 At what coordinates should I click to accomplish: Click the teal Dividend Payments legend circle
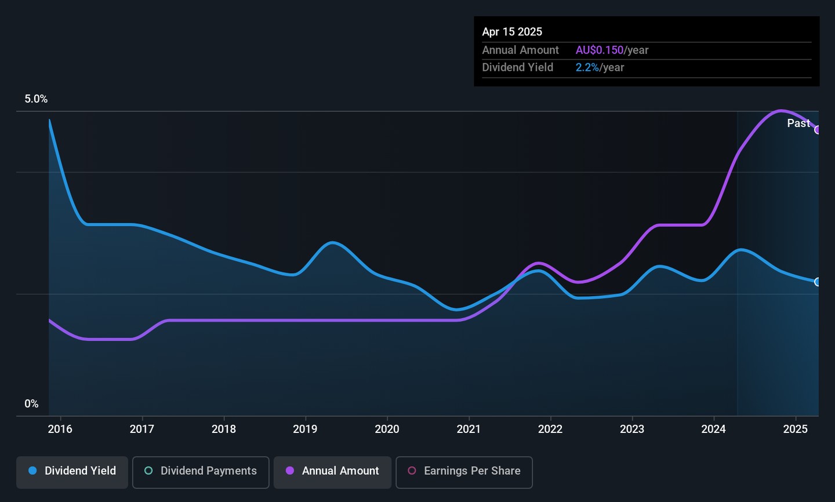click(148, 471)
